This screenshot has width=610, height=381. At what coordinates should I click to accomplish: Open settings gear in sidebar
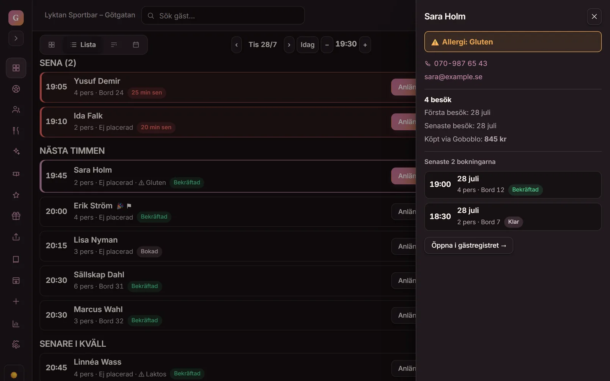pyautogui.click(x=16, y=344)
